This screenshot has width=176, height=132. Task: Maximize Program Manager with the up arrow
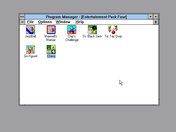(156, 17)
